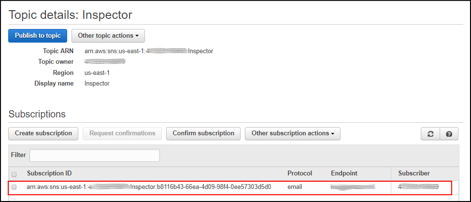Click the Create subscription button
The height and width of the screenshot is (202, 471).
(43, 133)
